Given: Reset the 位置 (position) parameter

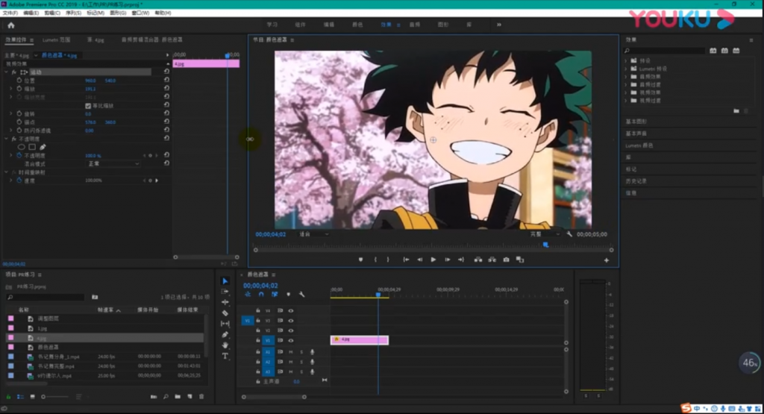Looking at the screenshot, I should coord(166,80).
